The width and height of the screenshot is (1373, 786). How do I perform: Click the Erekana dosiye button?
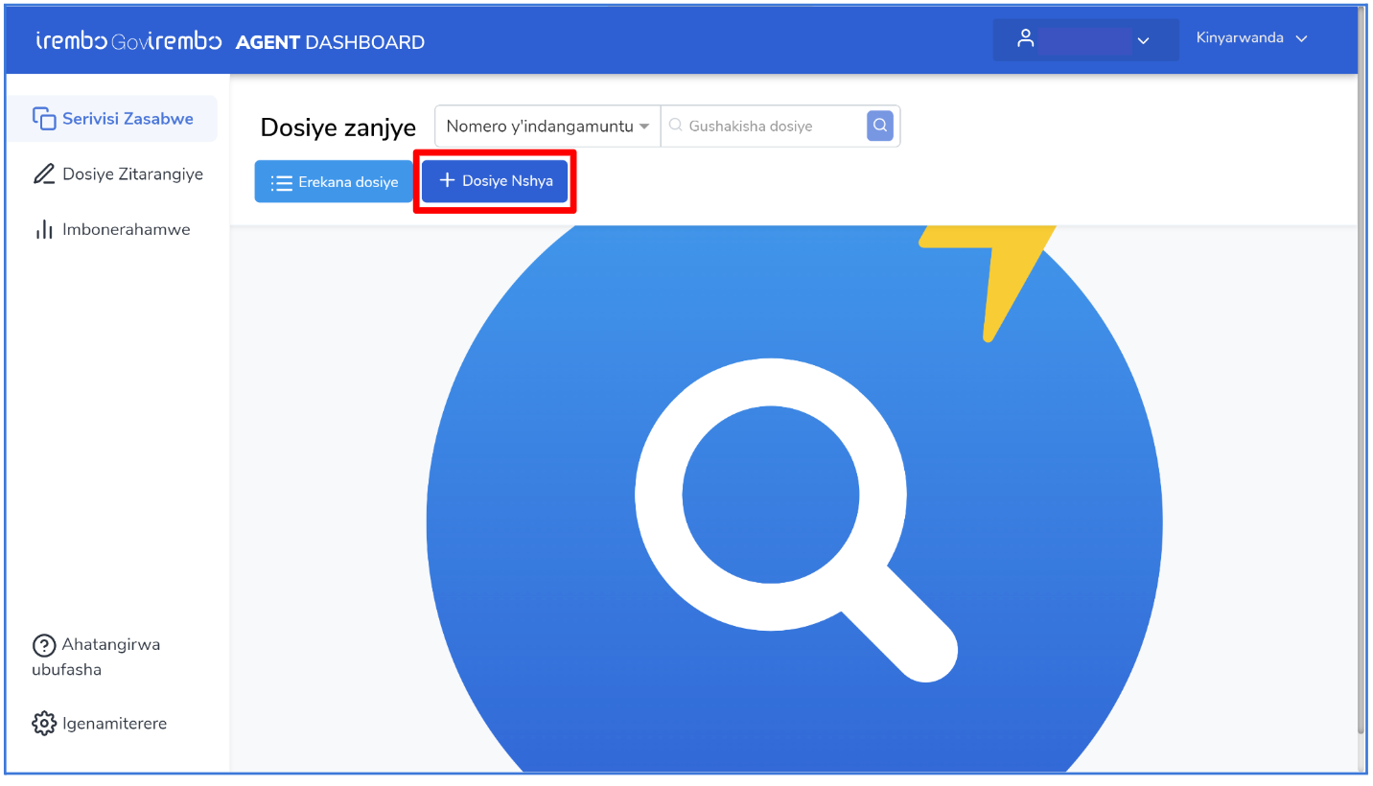point(334,182)
